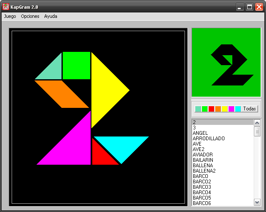Select BAILARIN in the figure list

tap(223, 160)
